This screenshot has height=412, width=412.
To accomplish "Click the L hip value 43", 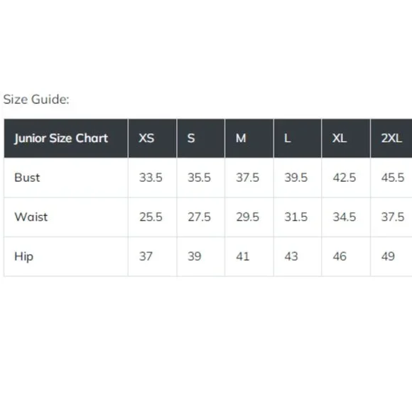I will coord(291,256).
